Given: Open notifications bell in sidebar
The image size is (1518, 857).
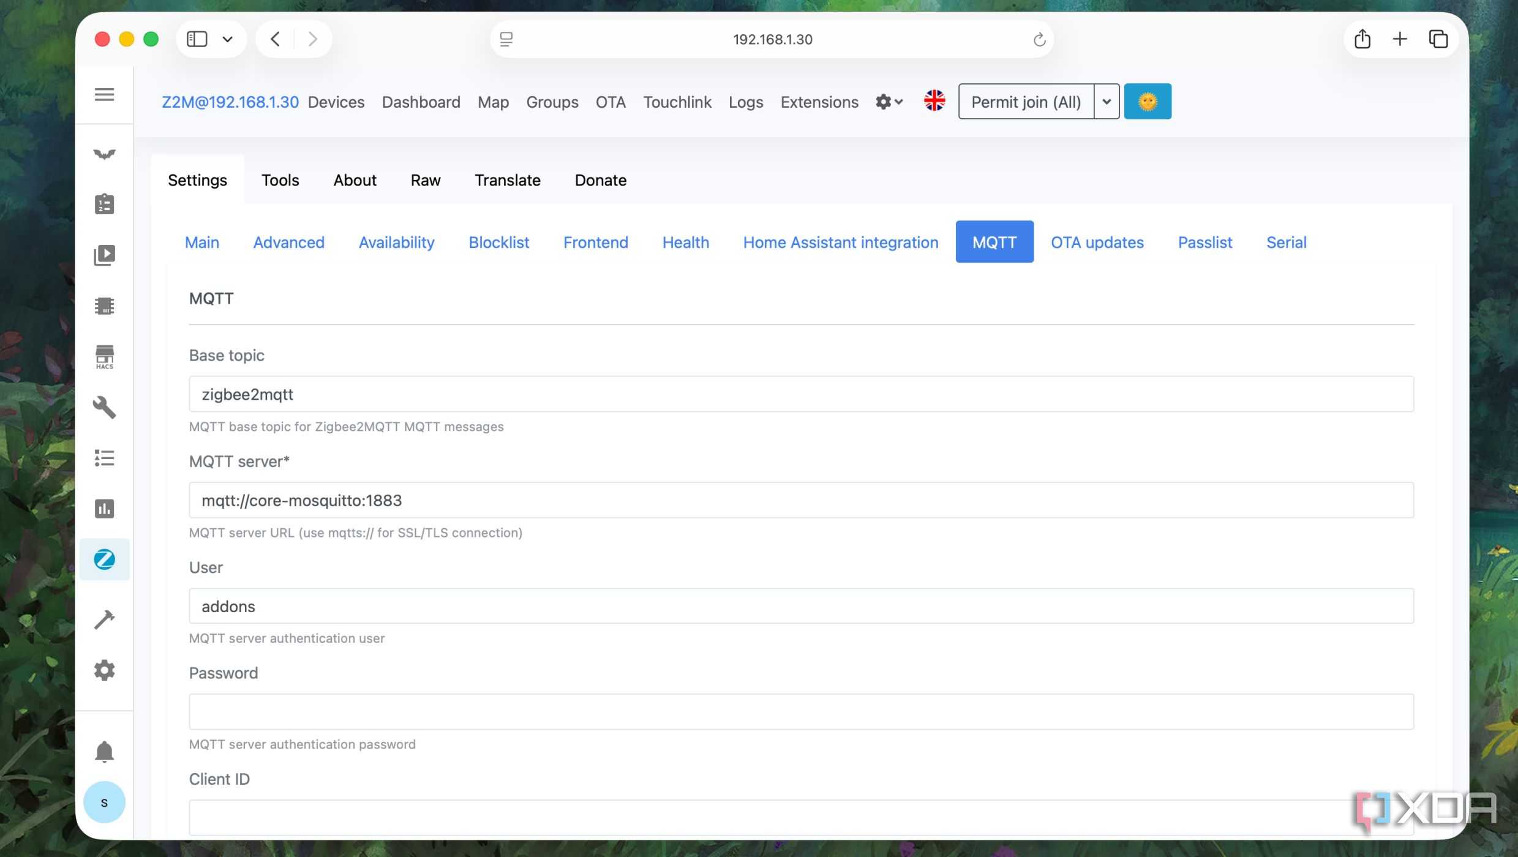Looking at the screenshot, I should point(104,752).
